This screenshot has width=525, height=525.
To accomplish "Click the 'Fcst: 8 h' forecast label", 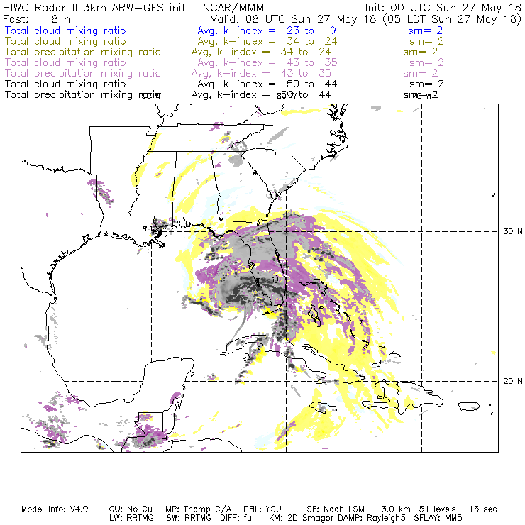I will click(36, 18).
